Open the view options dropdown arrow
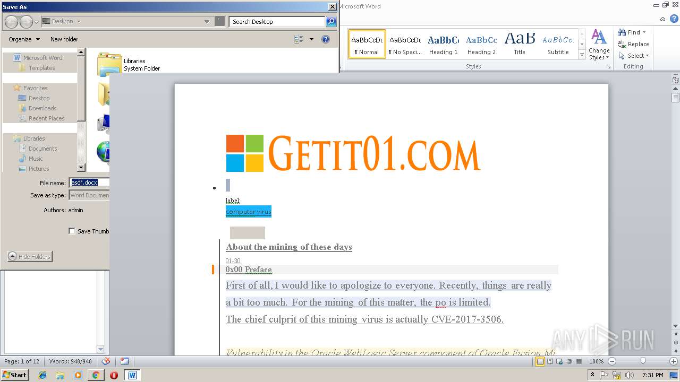The width and height of the screenshot is (680, 382). [x=311, y=39]
